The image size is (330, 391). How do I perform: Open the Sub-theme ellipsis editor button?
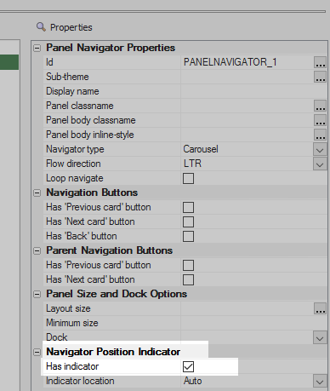coord(321,77)
